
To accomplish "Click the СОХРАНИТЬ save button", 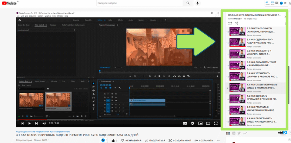I will (x=204, y=140).
